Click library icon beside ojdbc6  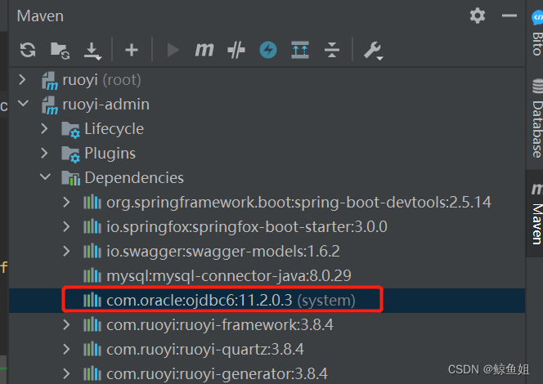coord(92,301)
